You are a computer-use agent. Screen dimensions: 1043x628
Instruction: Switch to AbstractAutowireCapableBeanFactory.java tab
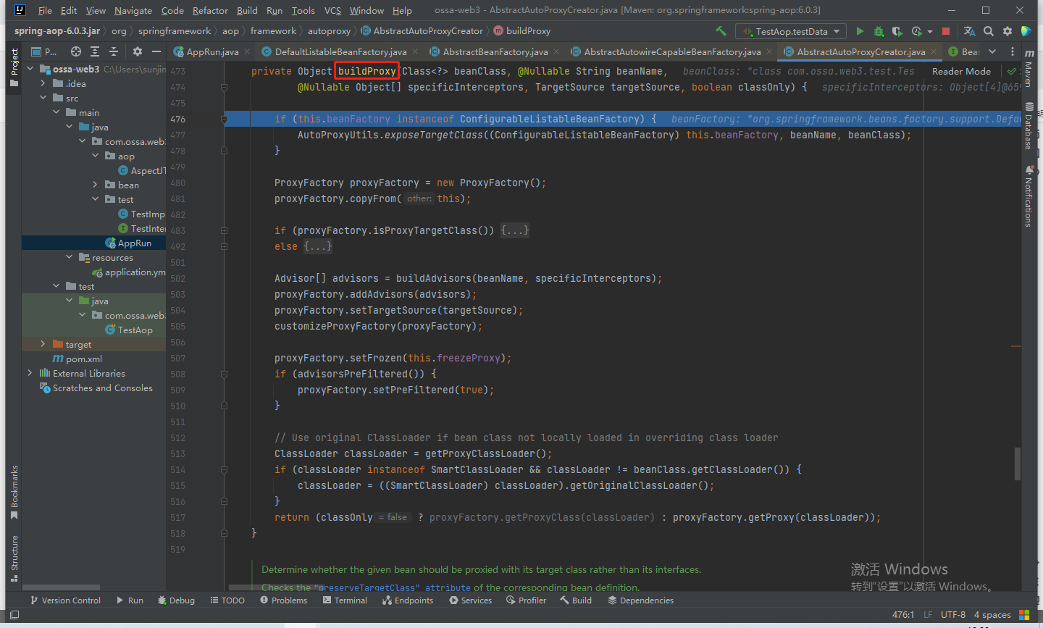[671, 51]
